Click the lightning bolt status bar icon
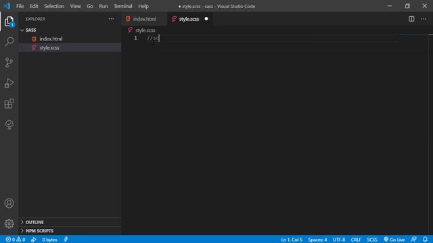Image resolution: width=433 pixels, height=243 pixels. click(x=66, y=240)
